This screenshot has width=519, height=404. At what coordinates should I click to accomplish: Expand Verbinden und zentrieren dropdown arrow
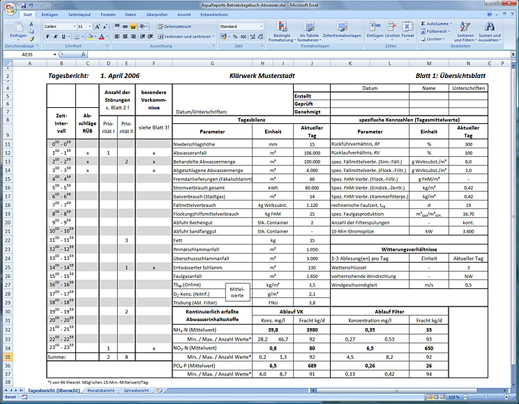[x=213, y=36]
